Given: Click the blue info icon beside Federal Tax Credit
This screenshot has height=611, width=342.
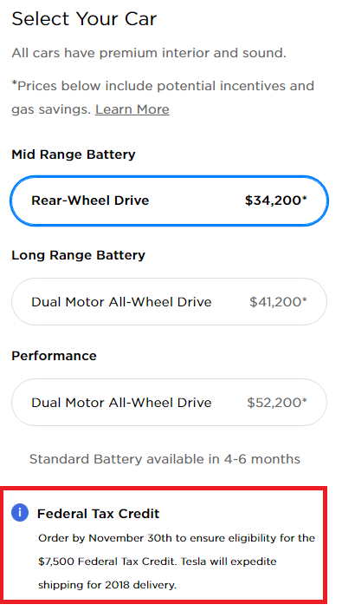Looking at the screenshot, I should coord(20,512).
